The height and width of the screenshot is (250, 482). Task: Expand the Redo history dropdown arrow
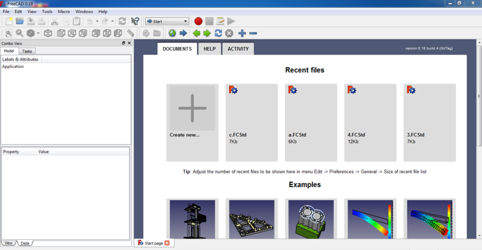click(113, 21)
